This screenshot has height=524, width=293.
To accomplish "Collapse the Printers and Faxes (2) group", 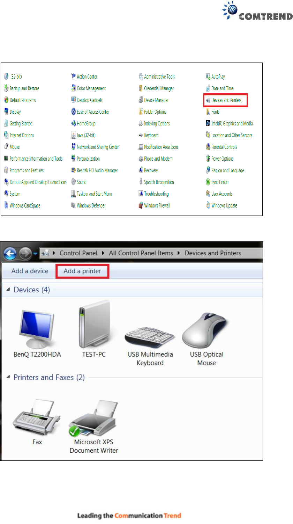I will [x=8, y=378].
